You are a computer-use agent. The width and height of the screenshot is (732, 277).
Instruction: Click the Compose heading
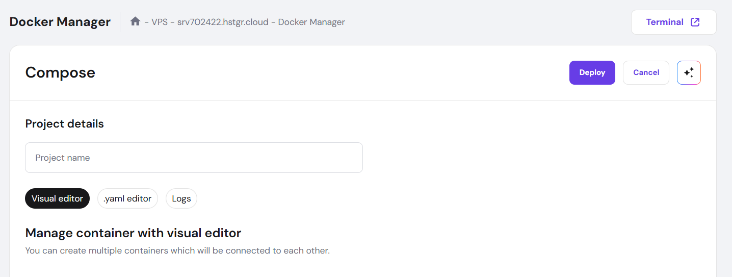coord(60,72)
